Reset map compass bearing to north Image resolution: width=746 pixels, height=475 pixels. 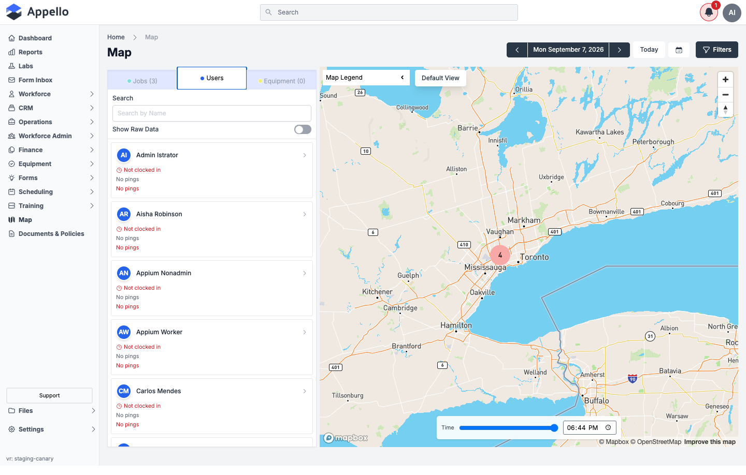click(x=725, y=110)
